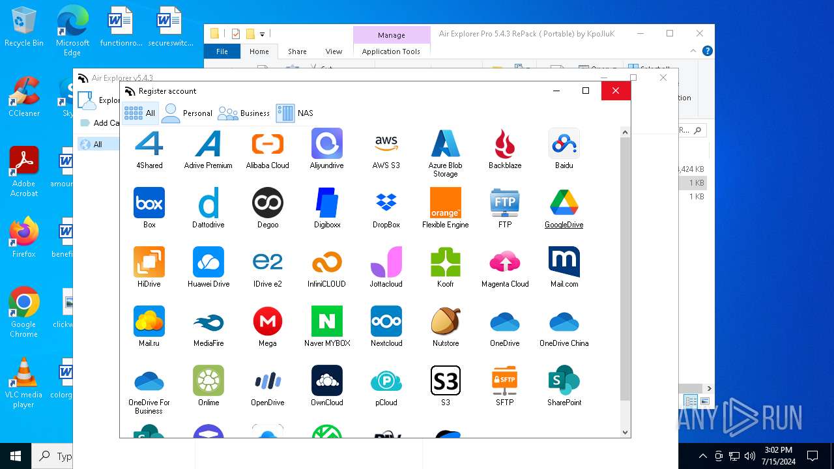Pick Magenta Cloud service

[505, 268]
